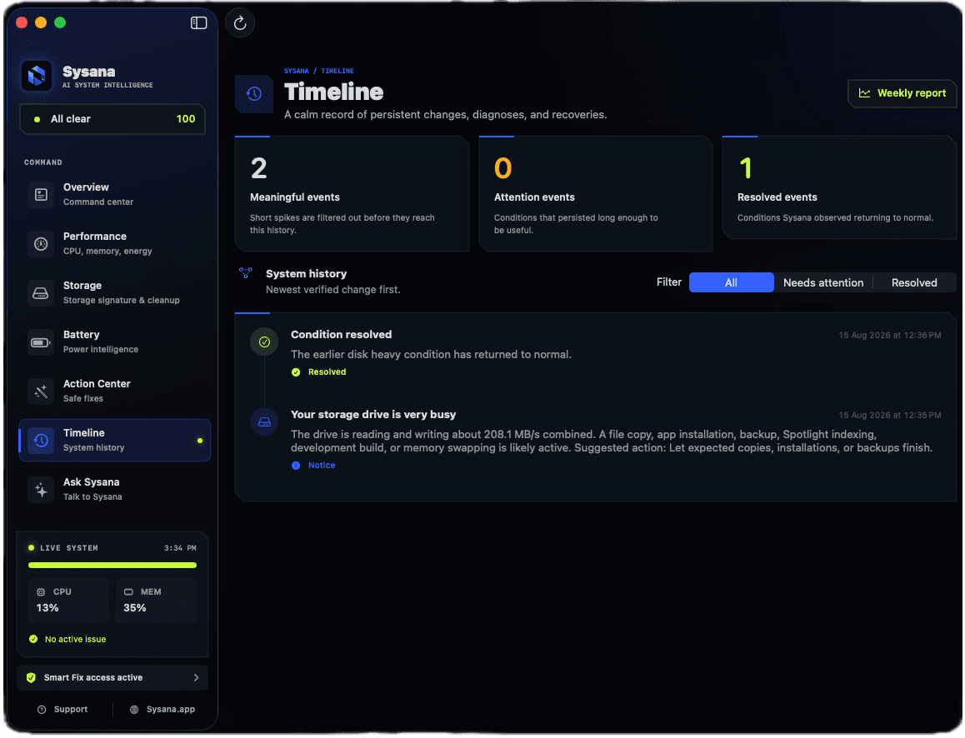Click the Meaningful events card
The height and width of the screenshot is (738, 965).
pyautogui.click(x=352, y=194)
